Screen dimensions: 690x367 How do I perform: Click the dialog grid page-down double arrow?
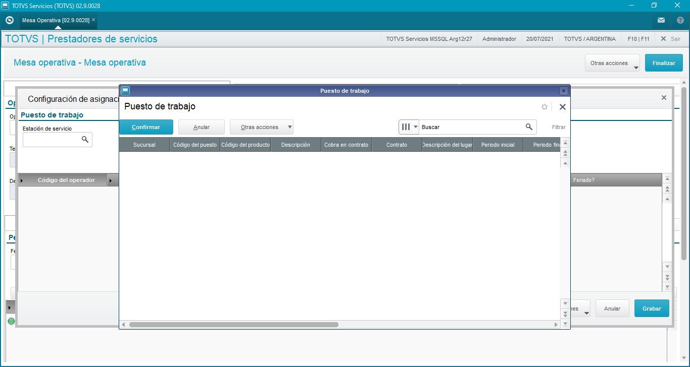[x=565, y=314]
